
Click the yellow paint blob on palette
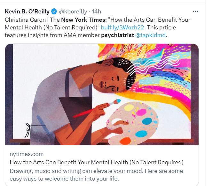(129, 108)
